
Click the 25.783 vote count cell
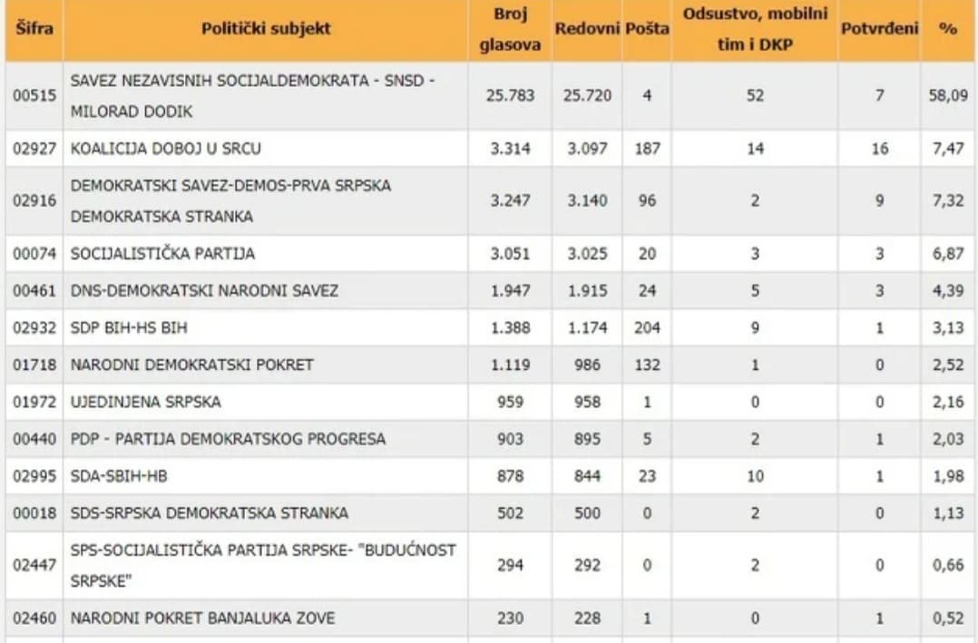(x=510, y=95)
